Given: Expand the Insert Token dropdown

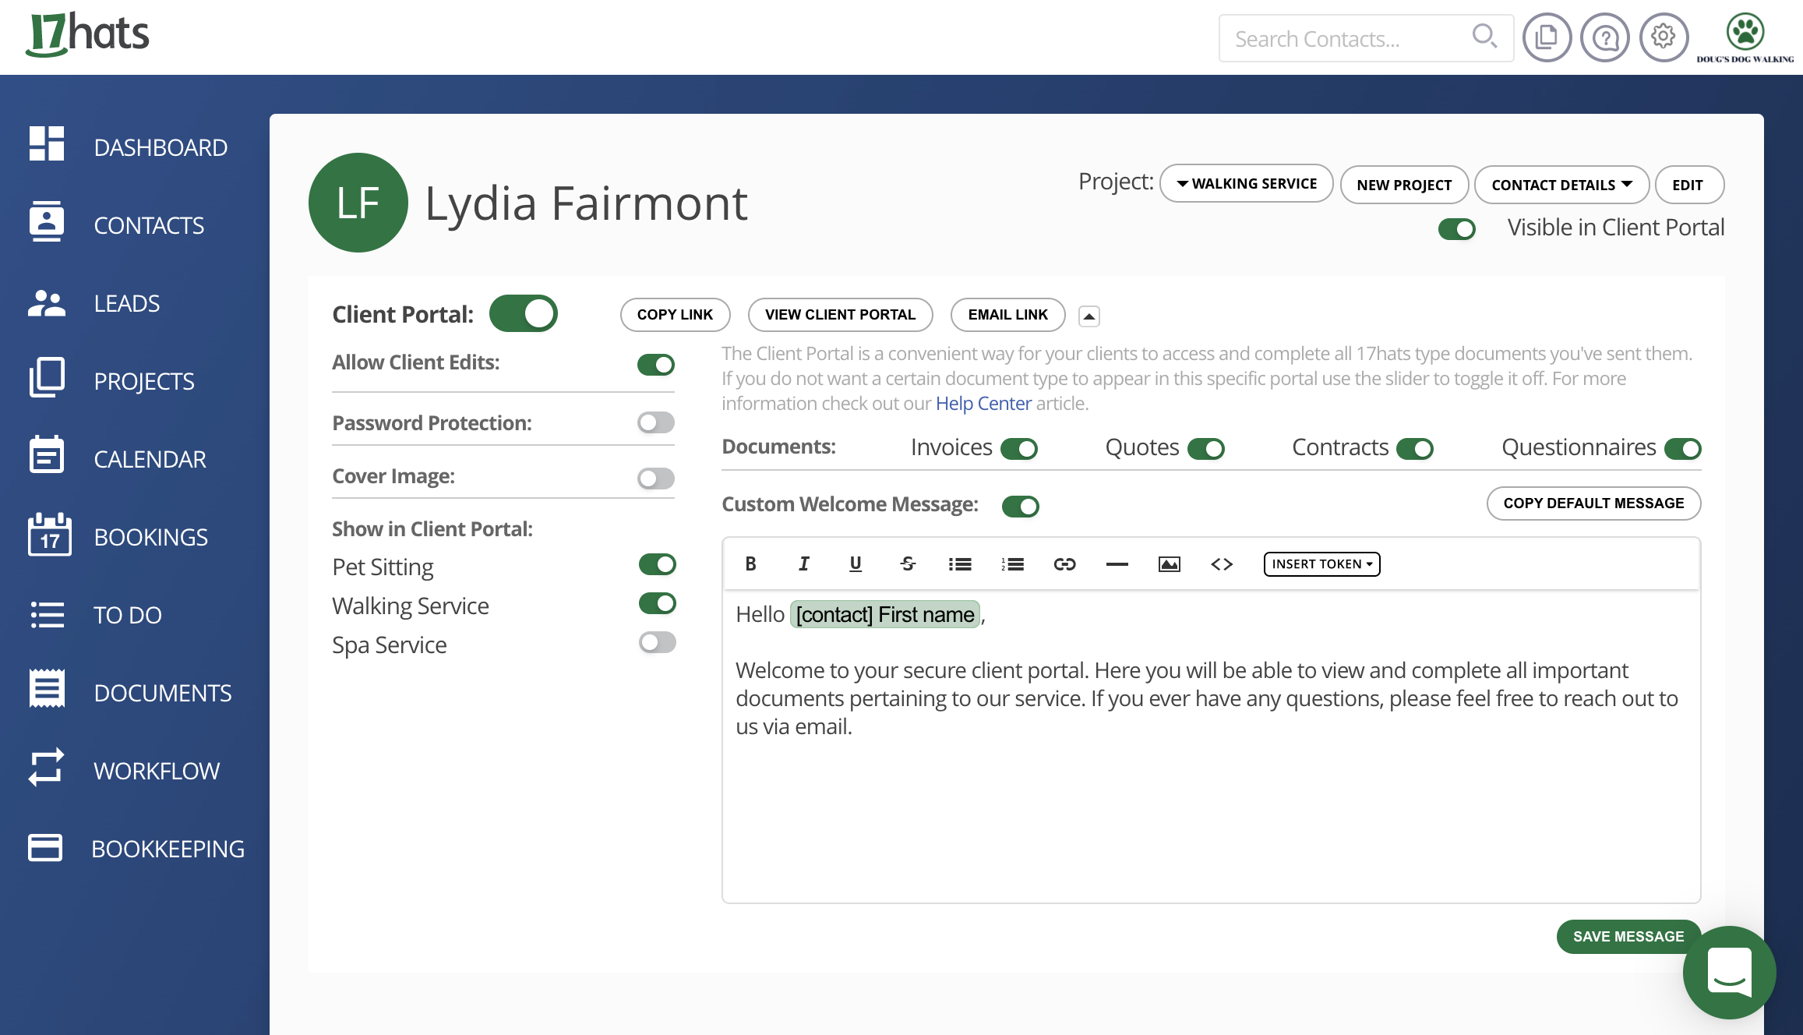Looking at the screenshot, I should [x=1321, y=563].
